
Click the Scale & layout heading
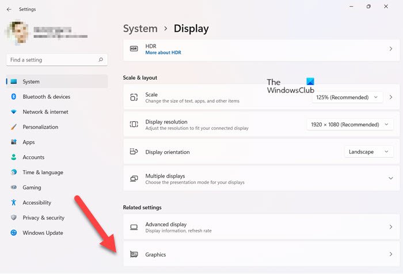tap(140, 78)
